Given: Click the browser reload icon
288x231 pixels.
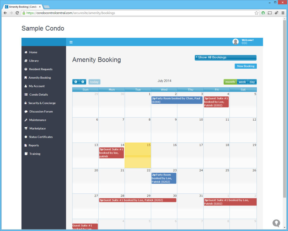Looking at the screenshot, I should click(x=17, y=13).
